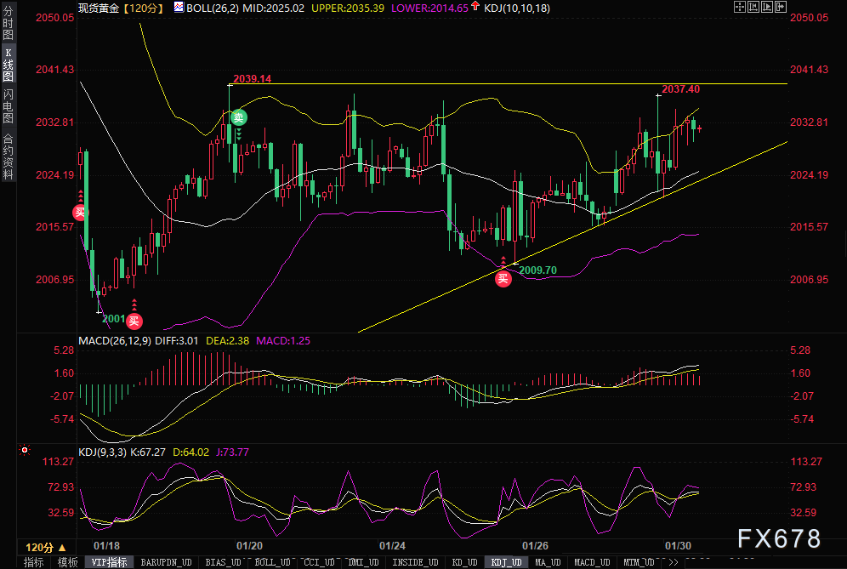The image size is (847, 569).
Task: Click the 现货黄金【120分】 chart title
Action: coord(122,9)
